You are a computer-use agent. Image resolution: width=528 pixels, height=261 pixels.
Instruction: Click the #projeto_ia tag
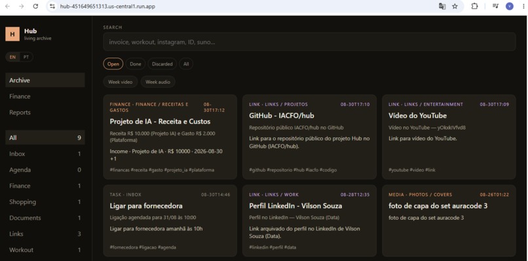pos(176,170)
